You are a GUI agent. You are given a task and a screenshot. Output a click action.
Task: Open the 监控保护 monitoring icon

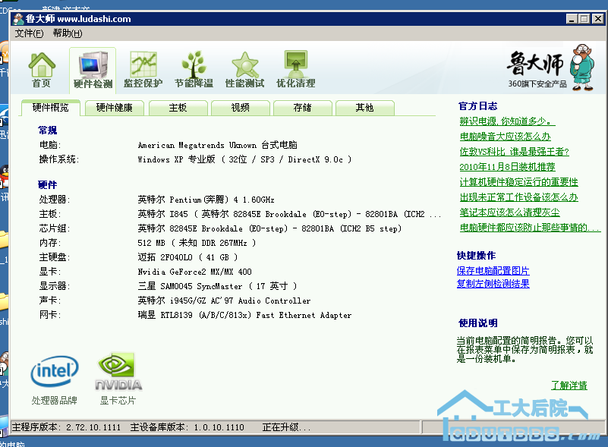pyautogui.click(x=143, y=70)
